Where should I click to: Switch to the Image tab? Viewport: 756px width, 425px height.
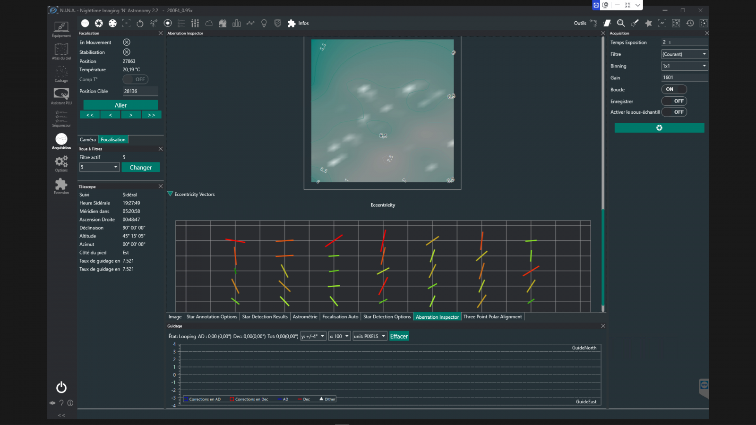(175, 317)
